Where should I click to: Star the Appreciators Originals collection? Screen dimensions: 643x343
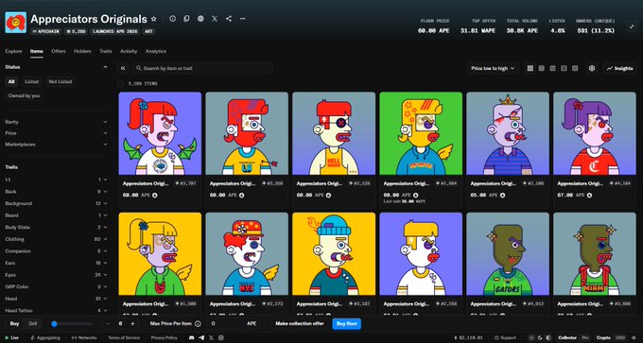154,19
